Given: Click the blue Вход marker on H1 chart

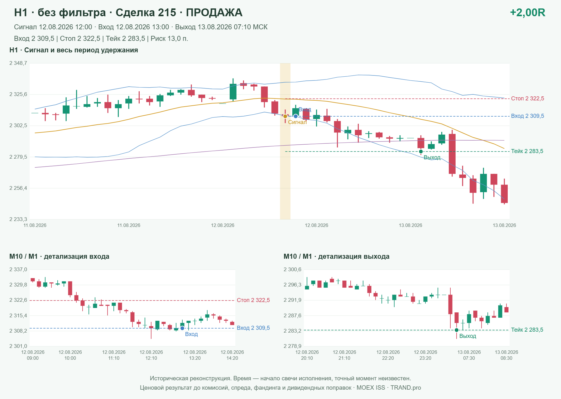Looking at the screenshot, I should [x=296, y=116].
